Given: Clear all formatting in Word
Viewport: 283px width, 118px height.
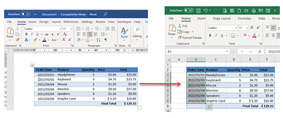Looking at the screenshot, I should coord(65,34).
